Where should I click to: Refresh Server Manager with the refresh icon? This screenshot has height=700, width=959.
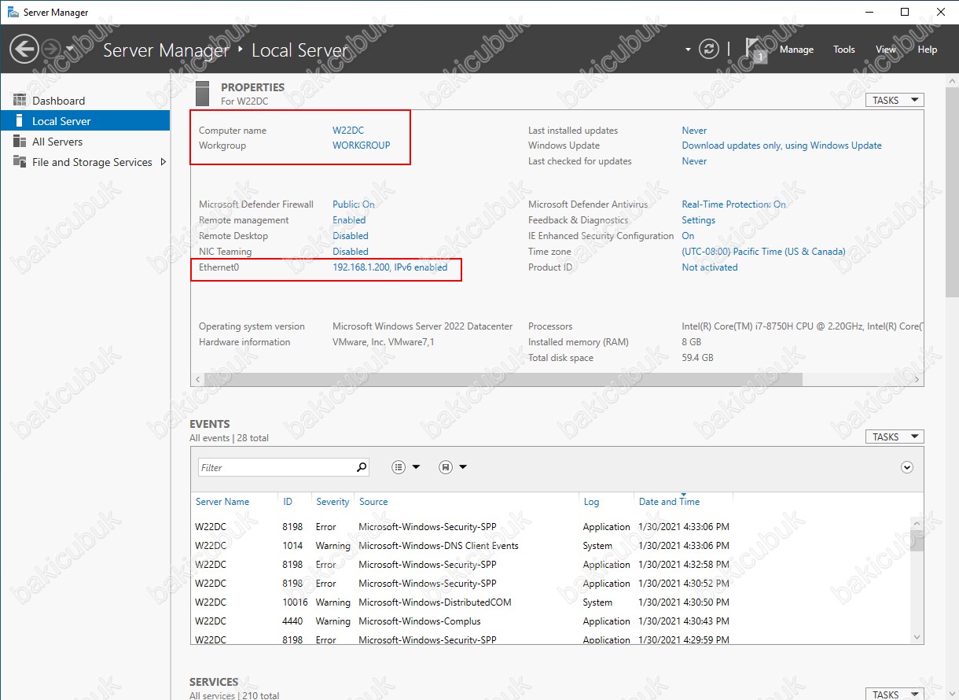(709, 49)
